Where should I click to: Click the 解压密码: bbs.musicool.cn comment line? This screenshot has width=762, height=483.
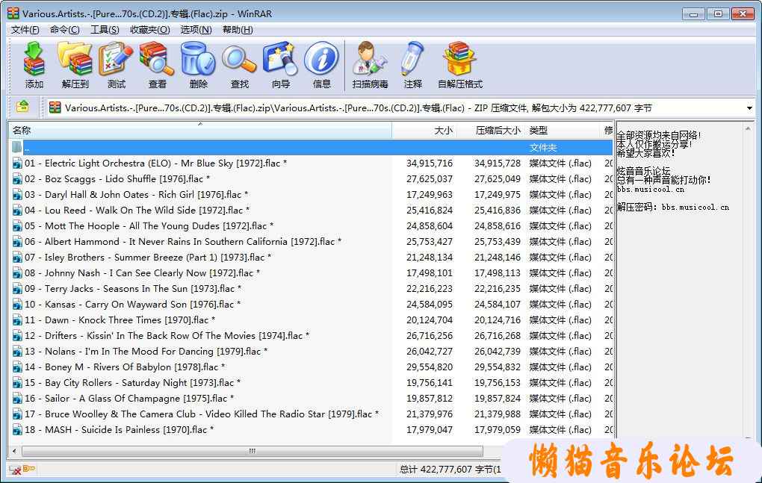pos(673,208)
